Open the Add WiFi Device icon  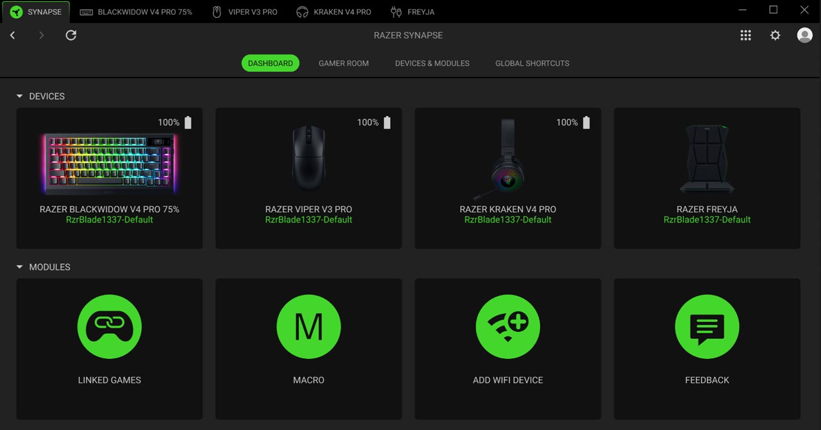(508, 327)
